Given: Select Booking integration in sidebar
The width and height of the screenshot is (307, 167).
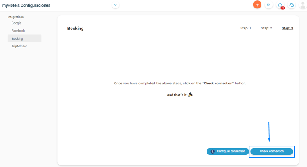Looking at the screenshot, I should (x=25, y=38).
